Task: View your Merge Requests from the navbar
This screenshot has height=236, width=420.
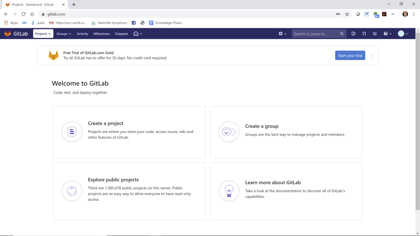Action: 364,33
